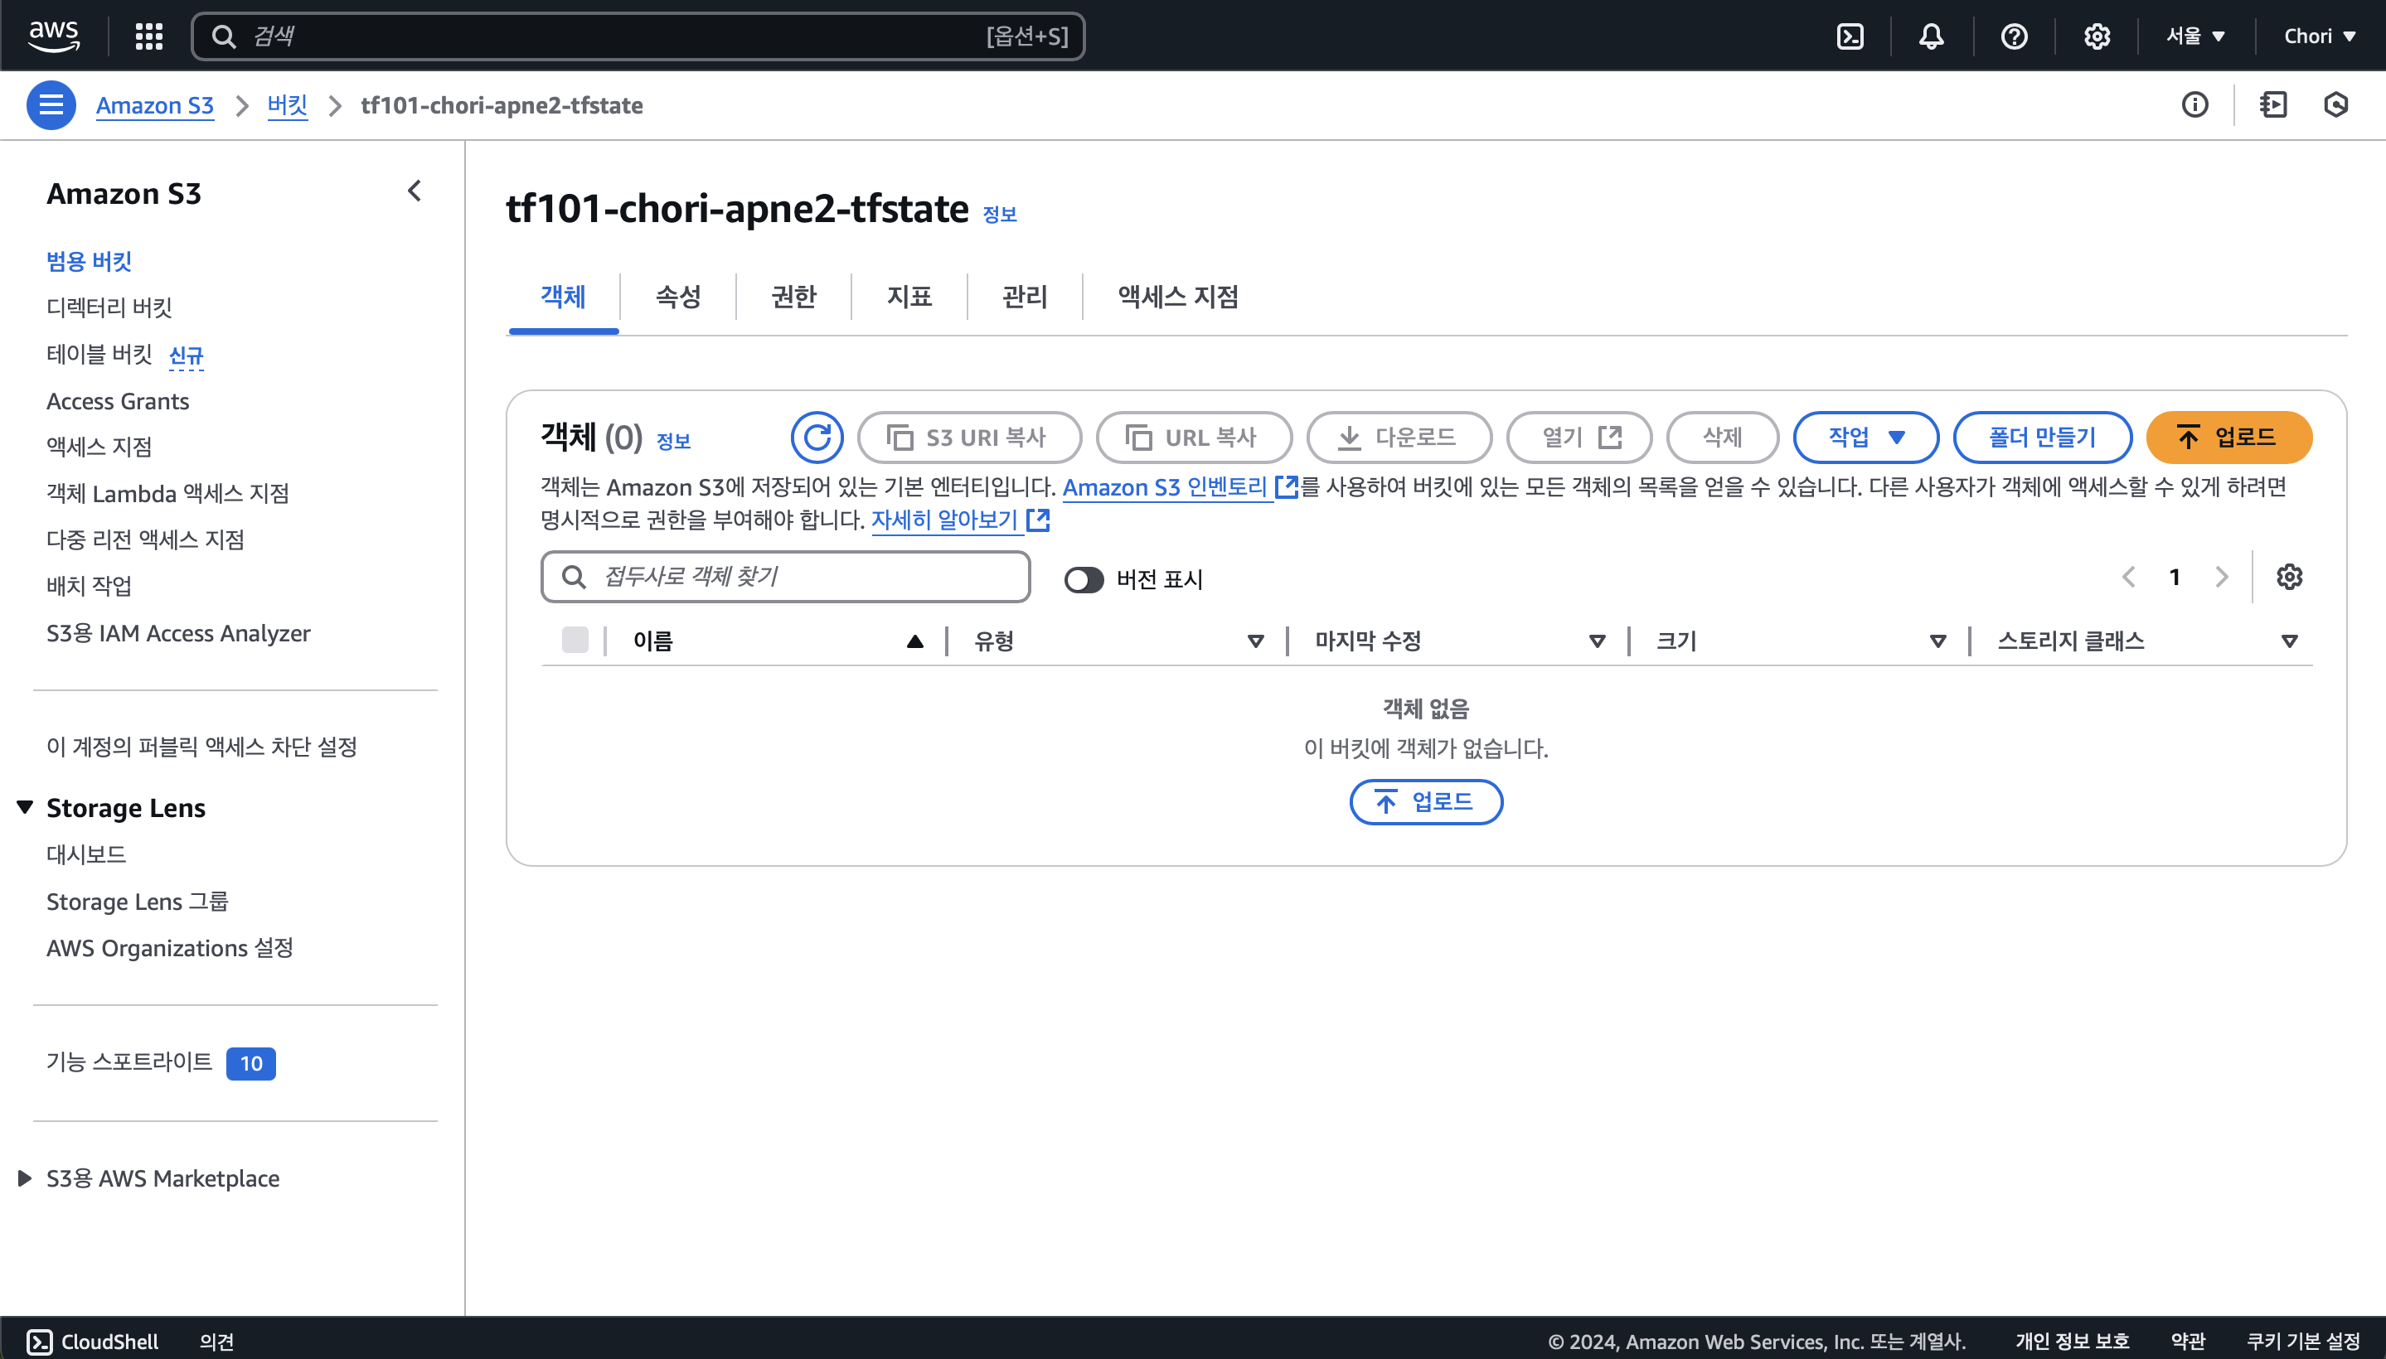Open the info panel icon
Screen dimensions: 2386x1359
2194,104
